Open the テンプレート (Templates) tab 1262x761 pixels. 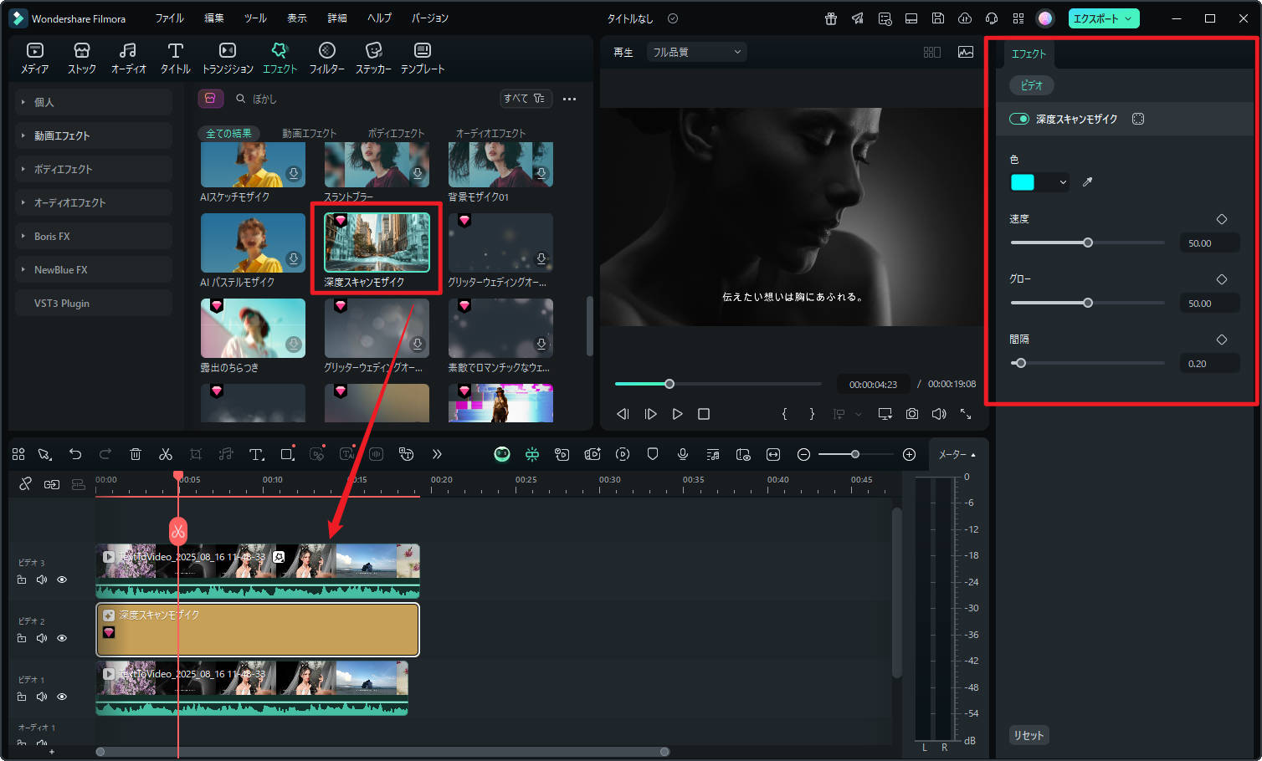pos(423,59)
